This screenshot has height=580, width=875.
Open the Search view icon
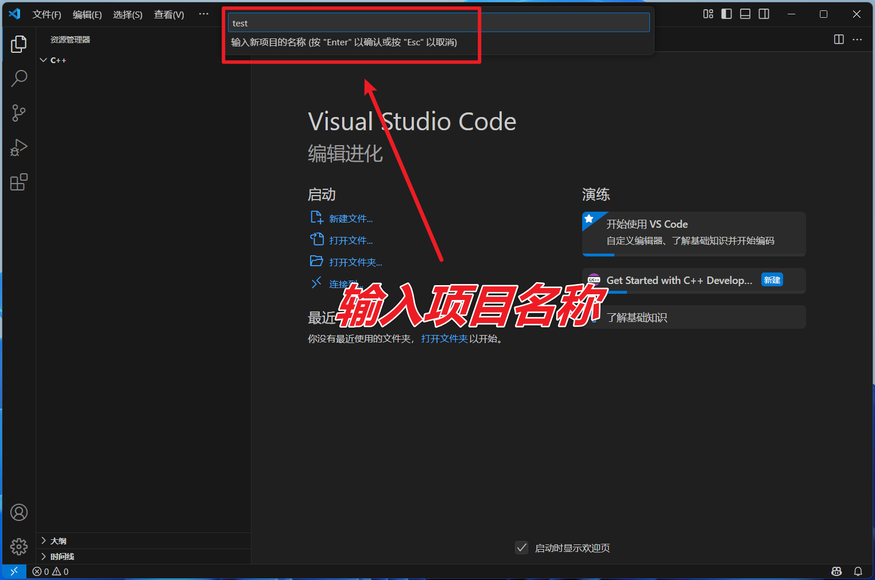tap(19, 79)
